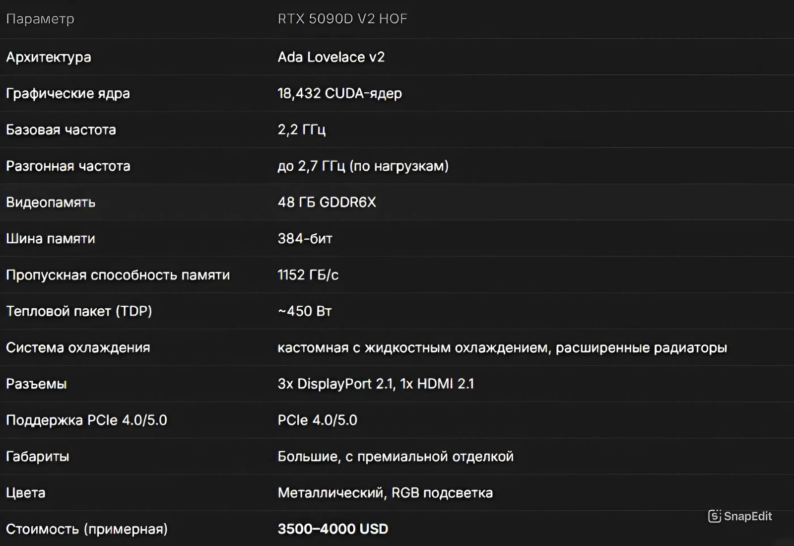Click the bold 3500–4000 USD price
794x546 pixels.
click(x=333, y=529)
